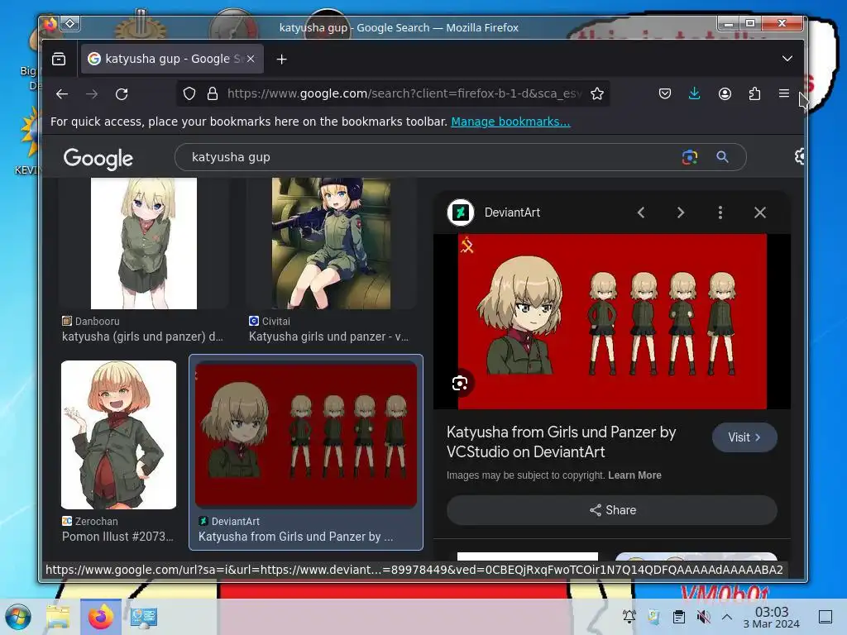Open Firefox View tab list icon
The image size is (847, 635).
(x=59, y=59)
